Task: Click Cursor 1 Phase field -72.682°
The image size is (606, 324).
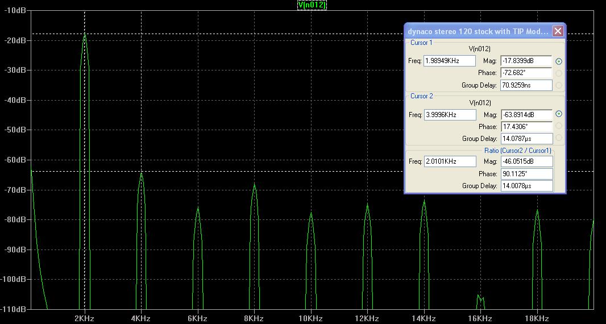Action: pyautogui.click(x=526, y=73)
